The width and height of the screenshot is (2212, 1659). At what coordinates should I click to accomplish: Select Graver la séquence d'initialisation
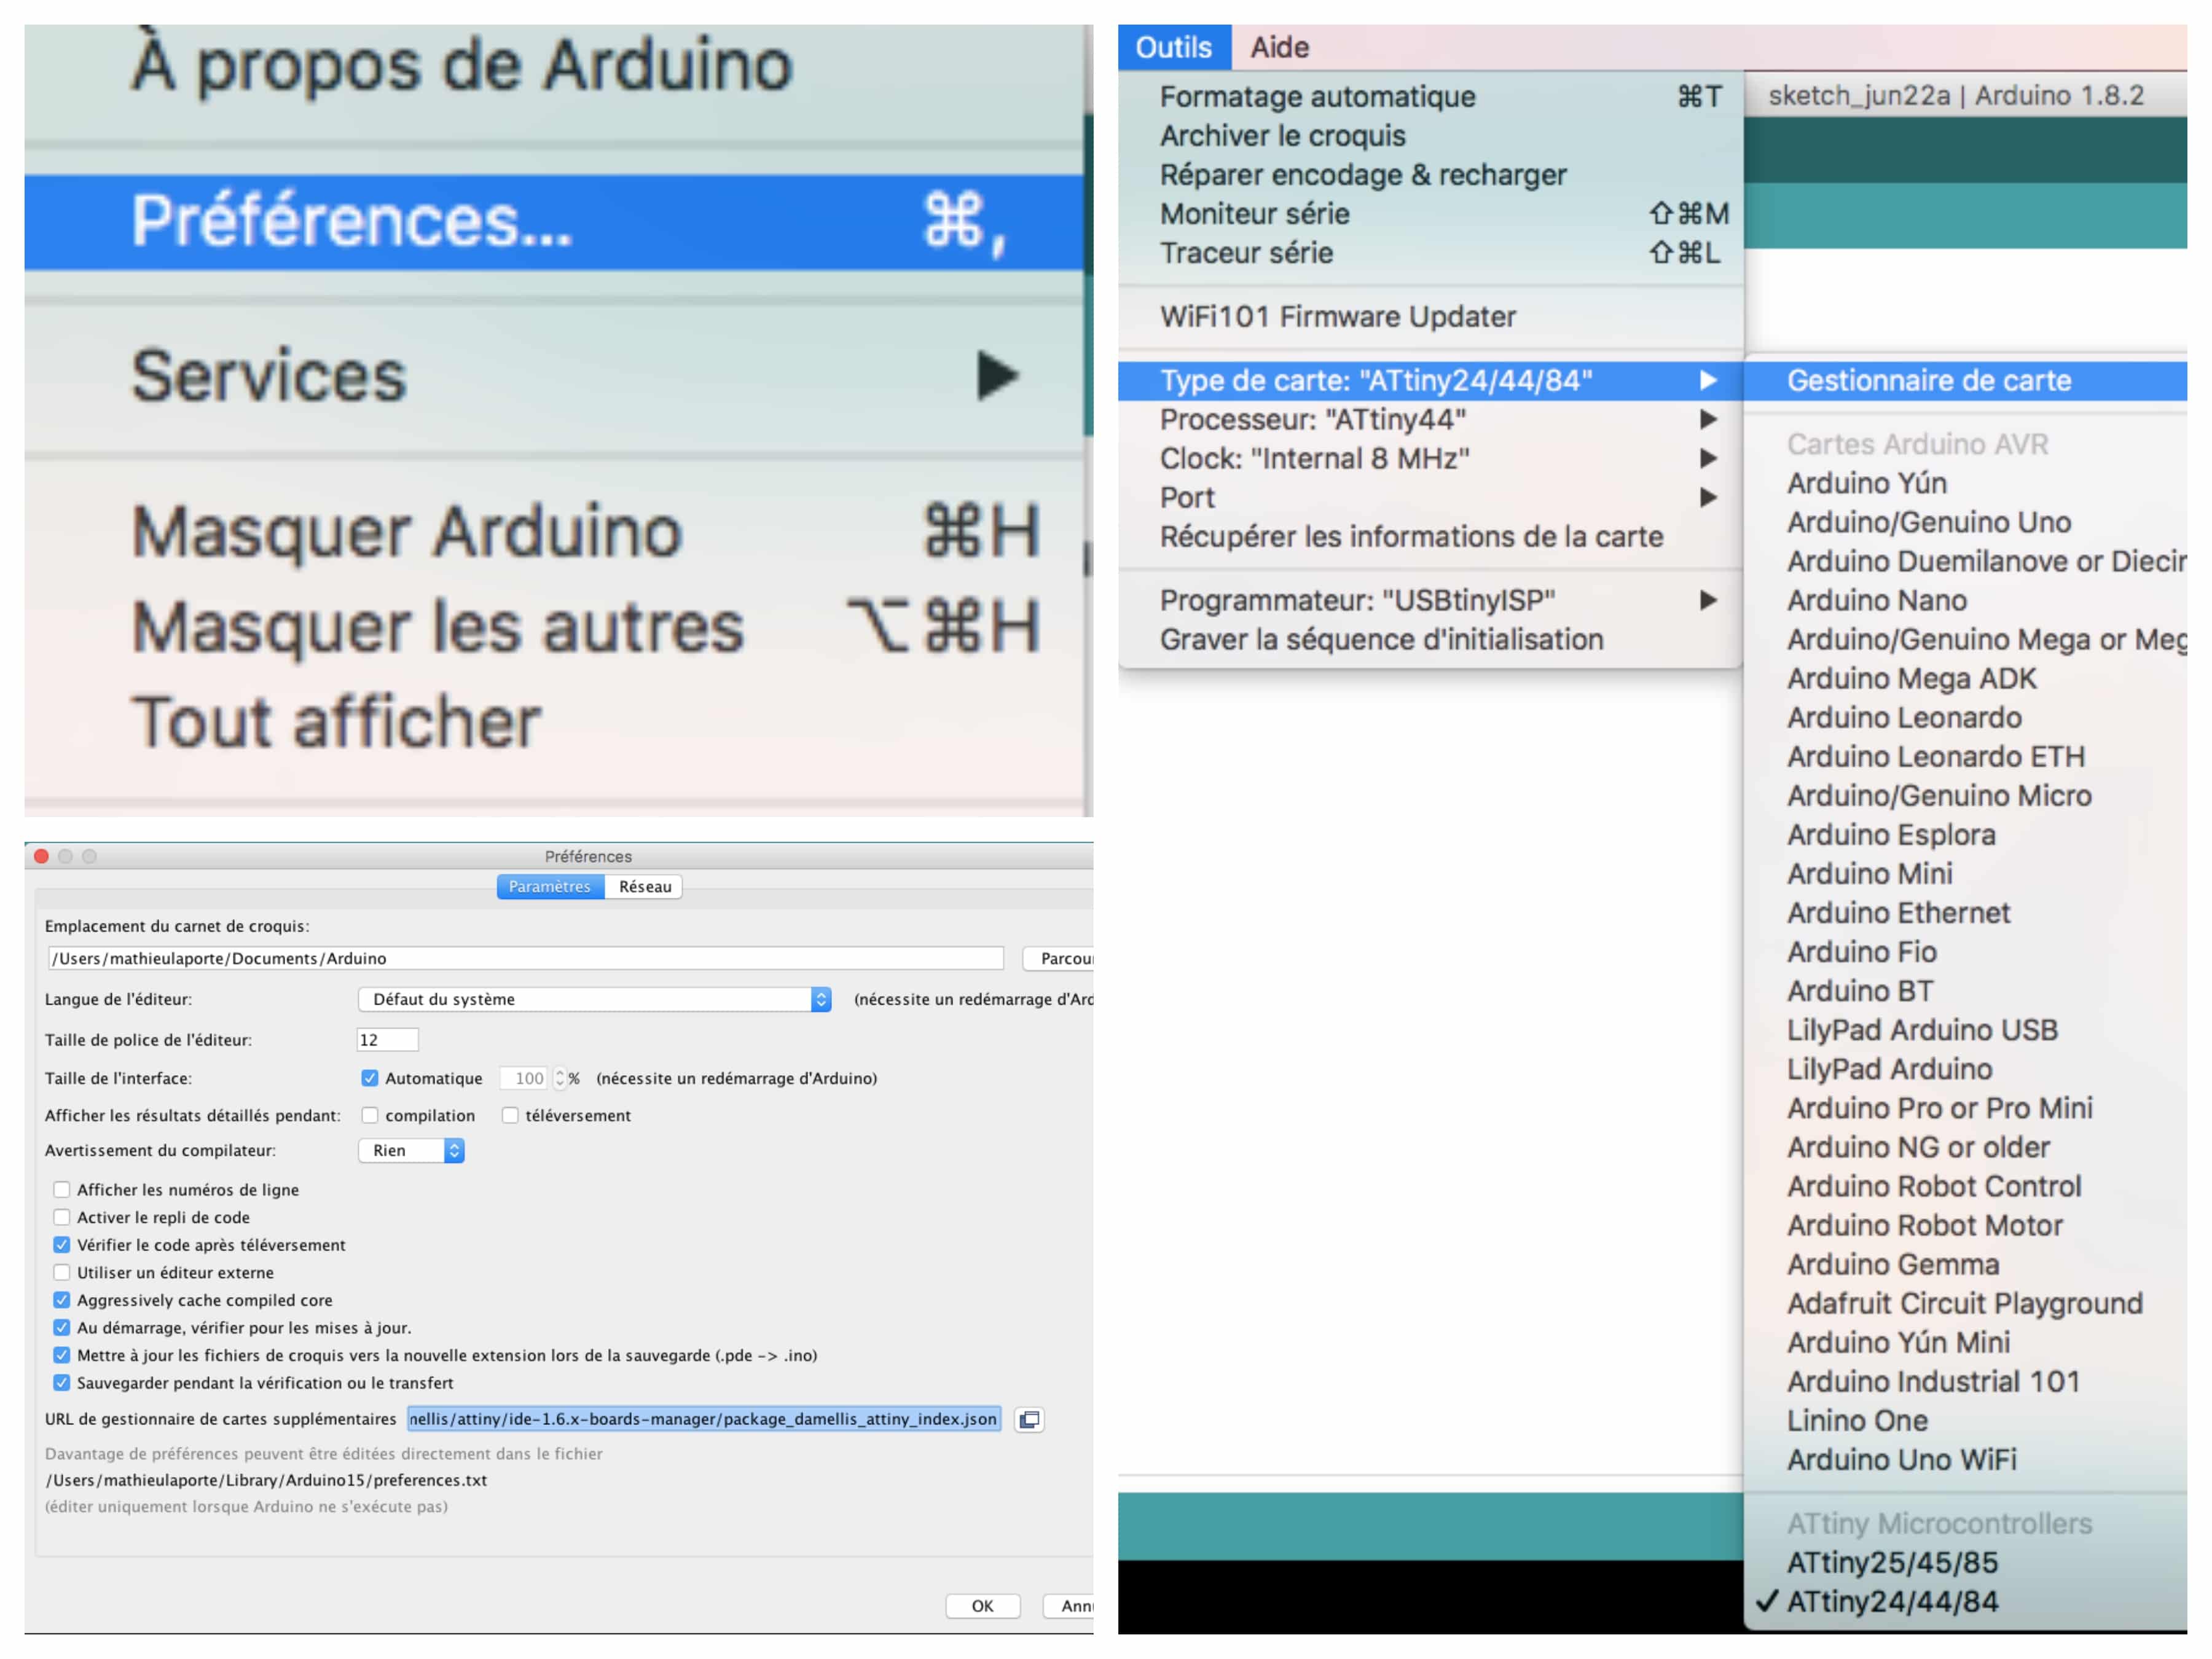[1431, 639]
